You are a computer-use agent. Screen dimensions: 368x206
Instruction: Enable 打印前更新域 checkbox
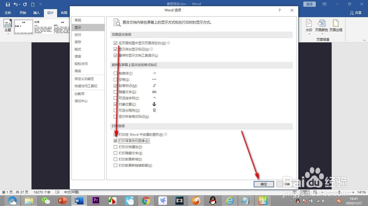click(x=115, y=159)
